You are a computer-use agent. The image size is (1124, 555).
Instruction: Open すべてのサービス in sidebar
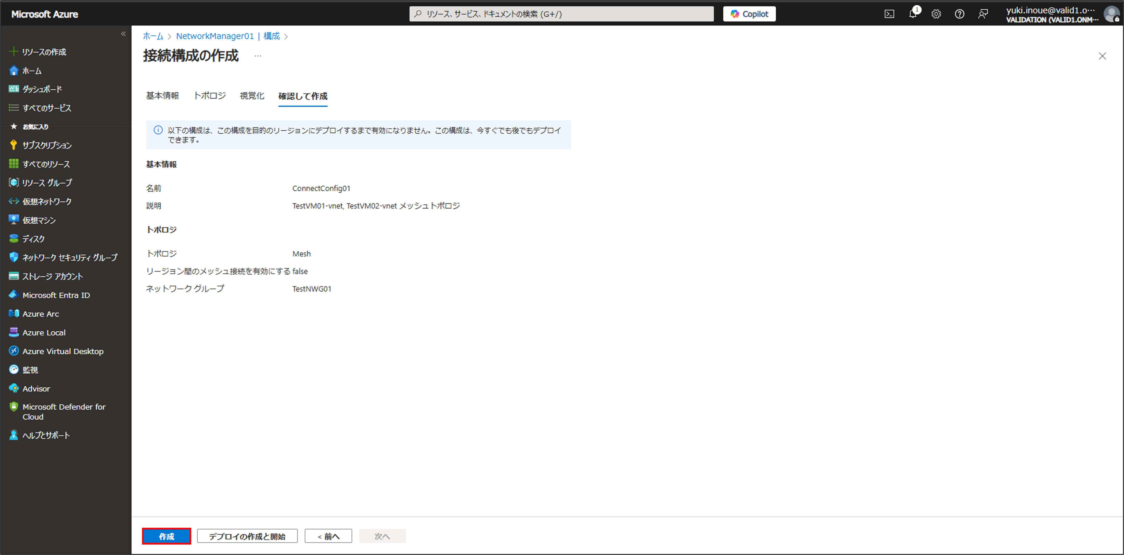pyautogui.click(x=40, y=108)
